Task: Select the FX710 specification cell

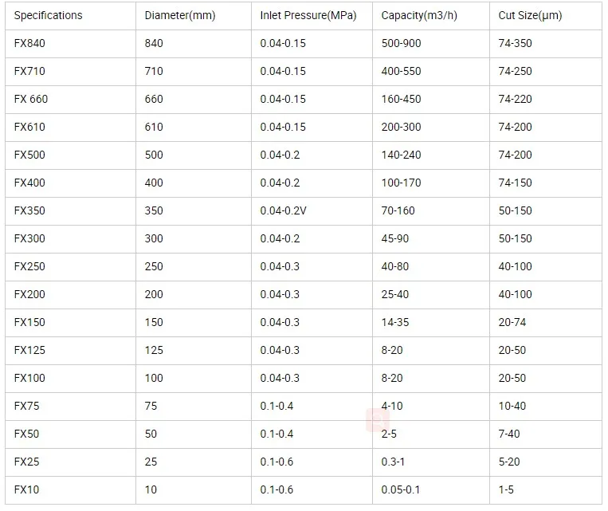Action: coord(30,71)
